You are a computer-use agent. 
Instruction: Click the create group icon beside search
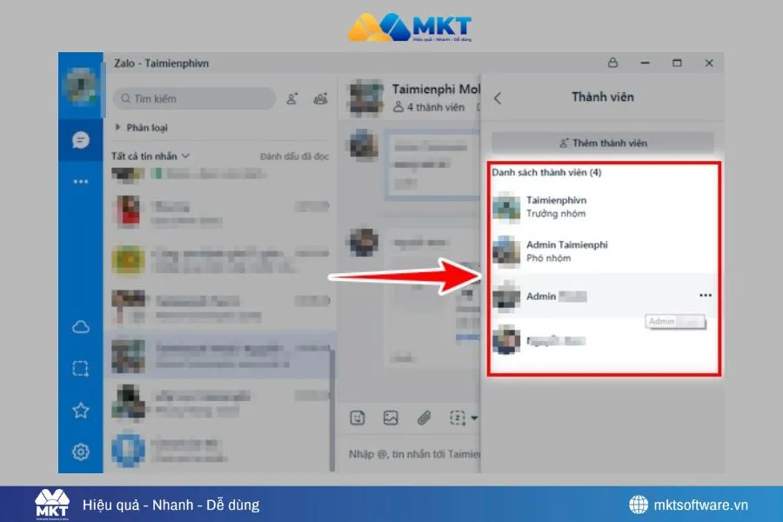coord(320,98)
